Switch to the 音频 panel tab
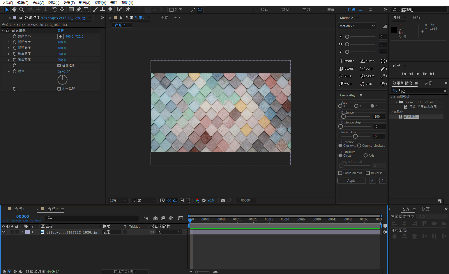This screenshot has height=274, width=449. (x=417, y=18)
